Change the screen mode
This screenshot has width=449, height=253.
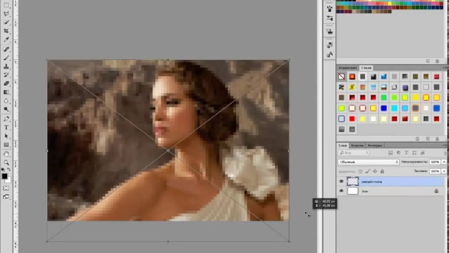tap(6, 197)
